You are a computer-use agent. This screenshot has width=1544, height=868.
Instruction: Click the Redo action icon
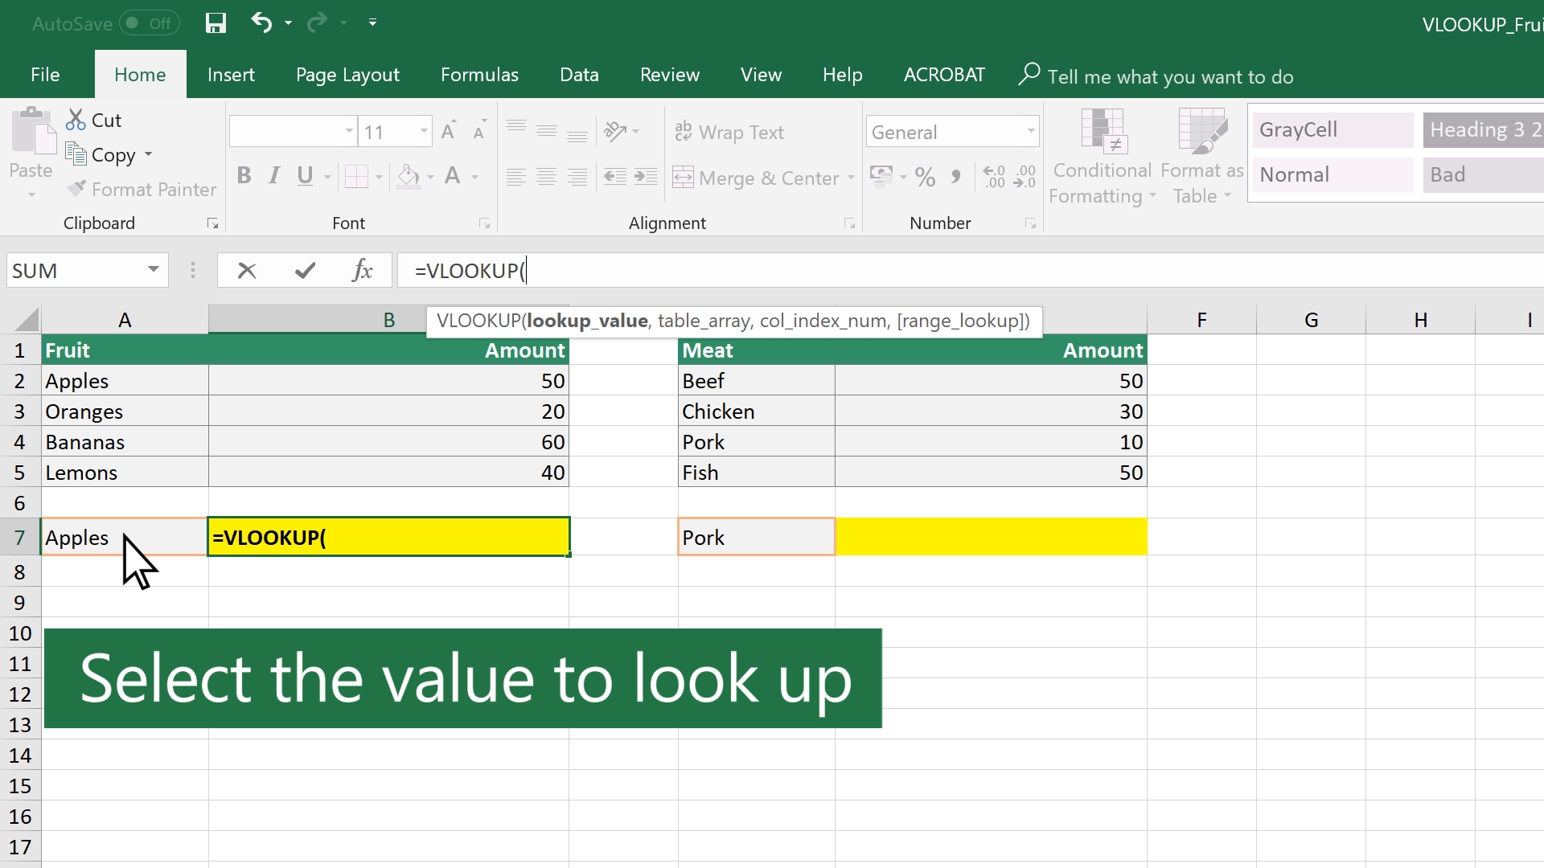coord(315,21)
